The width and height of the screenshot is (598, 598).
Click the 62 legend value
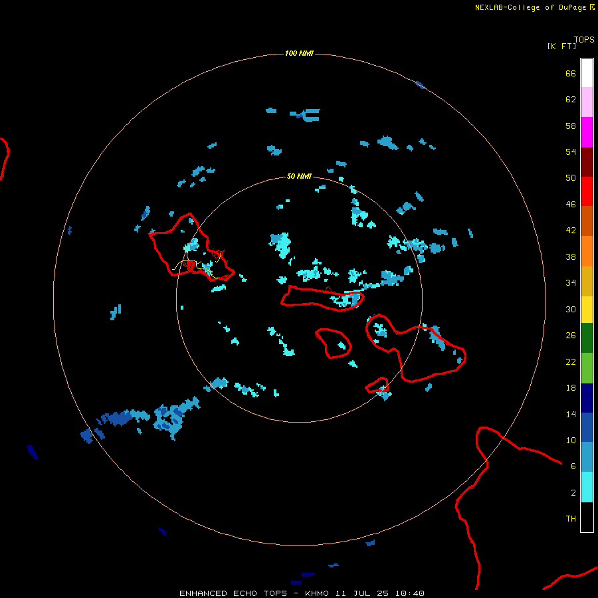pyautogui.click(x=571, y=100)
